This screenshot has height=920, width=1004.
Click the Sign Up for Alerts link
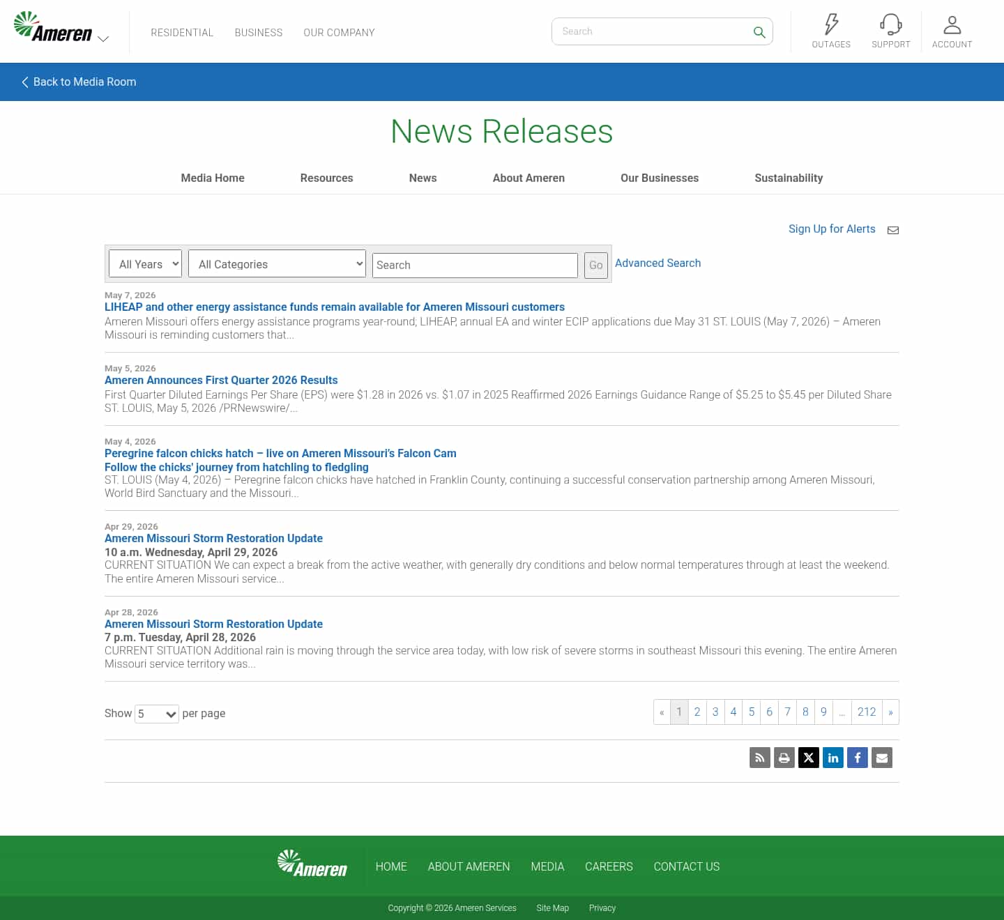tap(832, 229)
